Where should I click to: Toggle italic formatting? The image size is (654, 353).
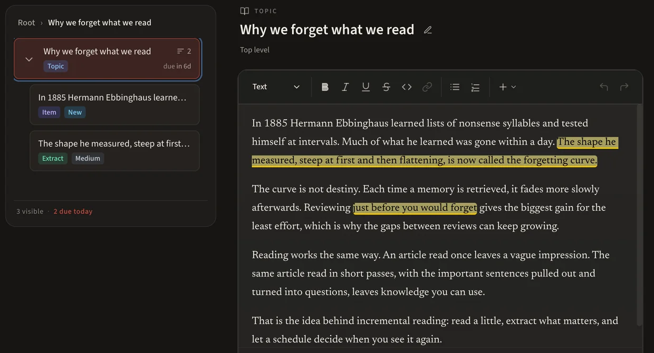point(345,87)
